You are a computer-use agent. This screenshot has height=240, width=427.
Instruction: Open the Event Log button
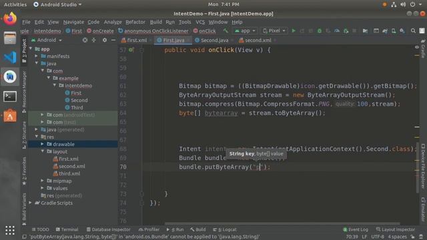tap(356, 229)
